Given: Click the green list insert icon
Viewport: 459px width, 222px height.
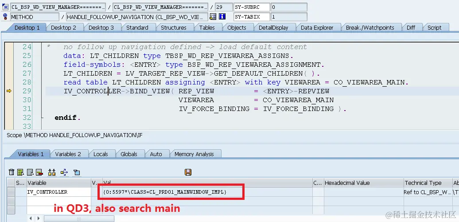Looking at the screenshot, I should 20,172.
